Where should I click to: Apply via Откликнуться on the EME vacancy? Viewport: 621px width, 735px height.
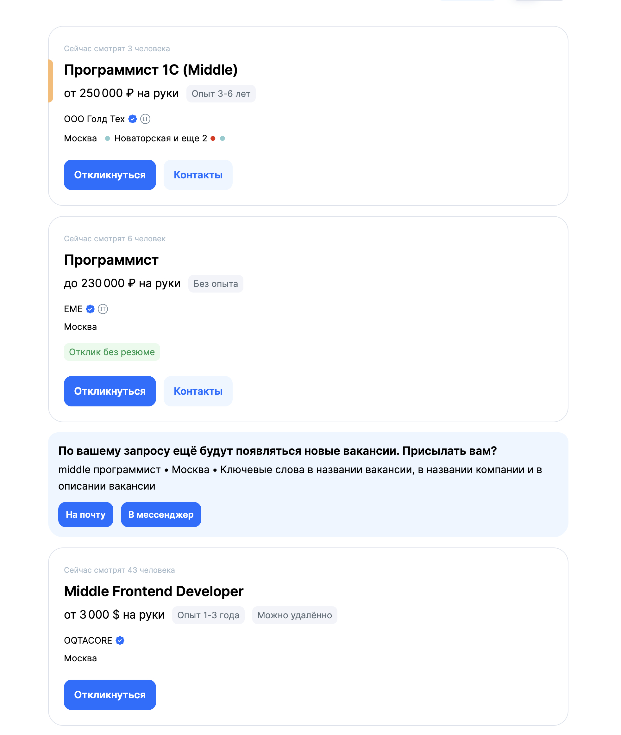click(x=110, y=391)
